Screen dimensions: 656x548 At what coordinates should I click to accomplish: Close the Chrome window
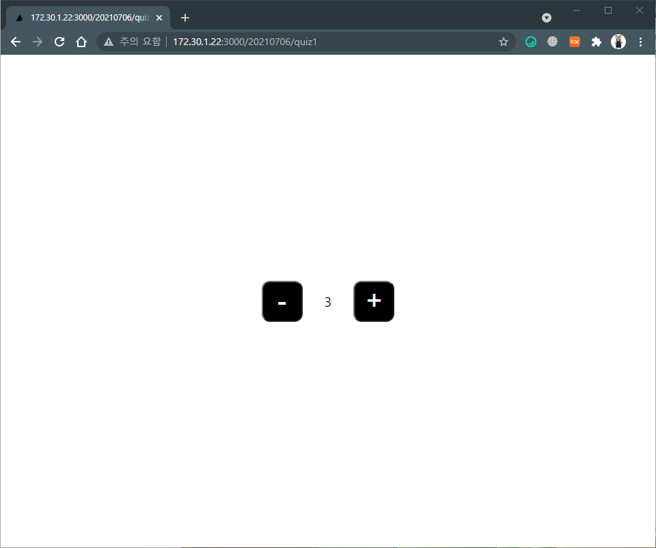pyautogui.click(x=640, y=10)
